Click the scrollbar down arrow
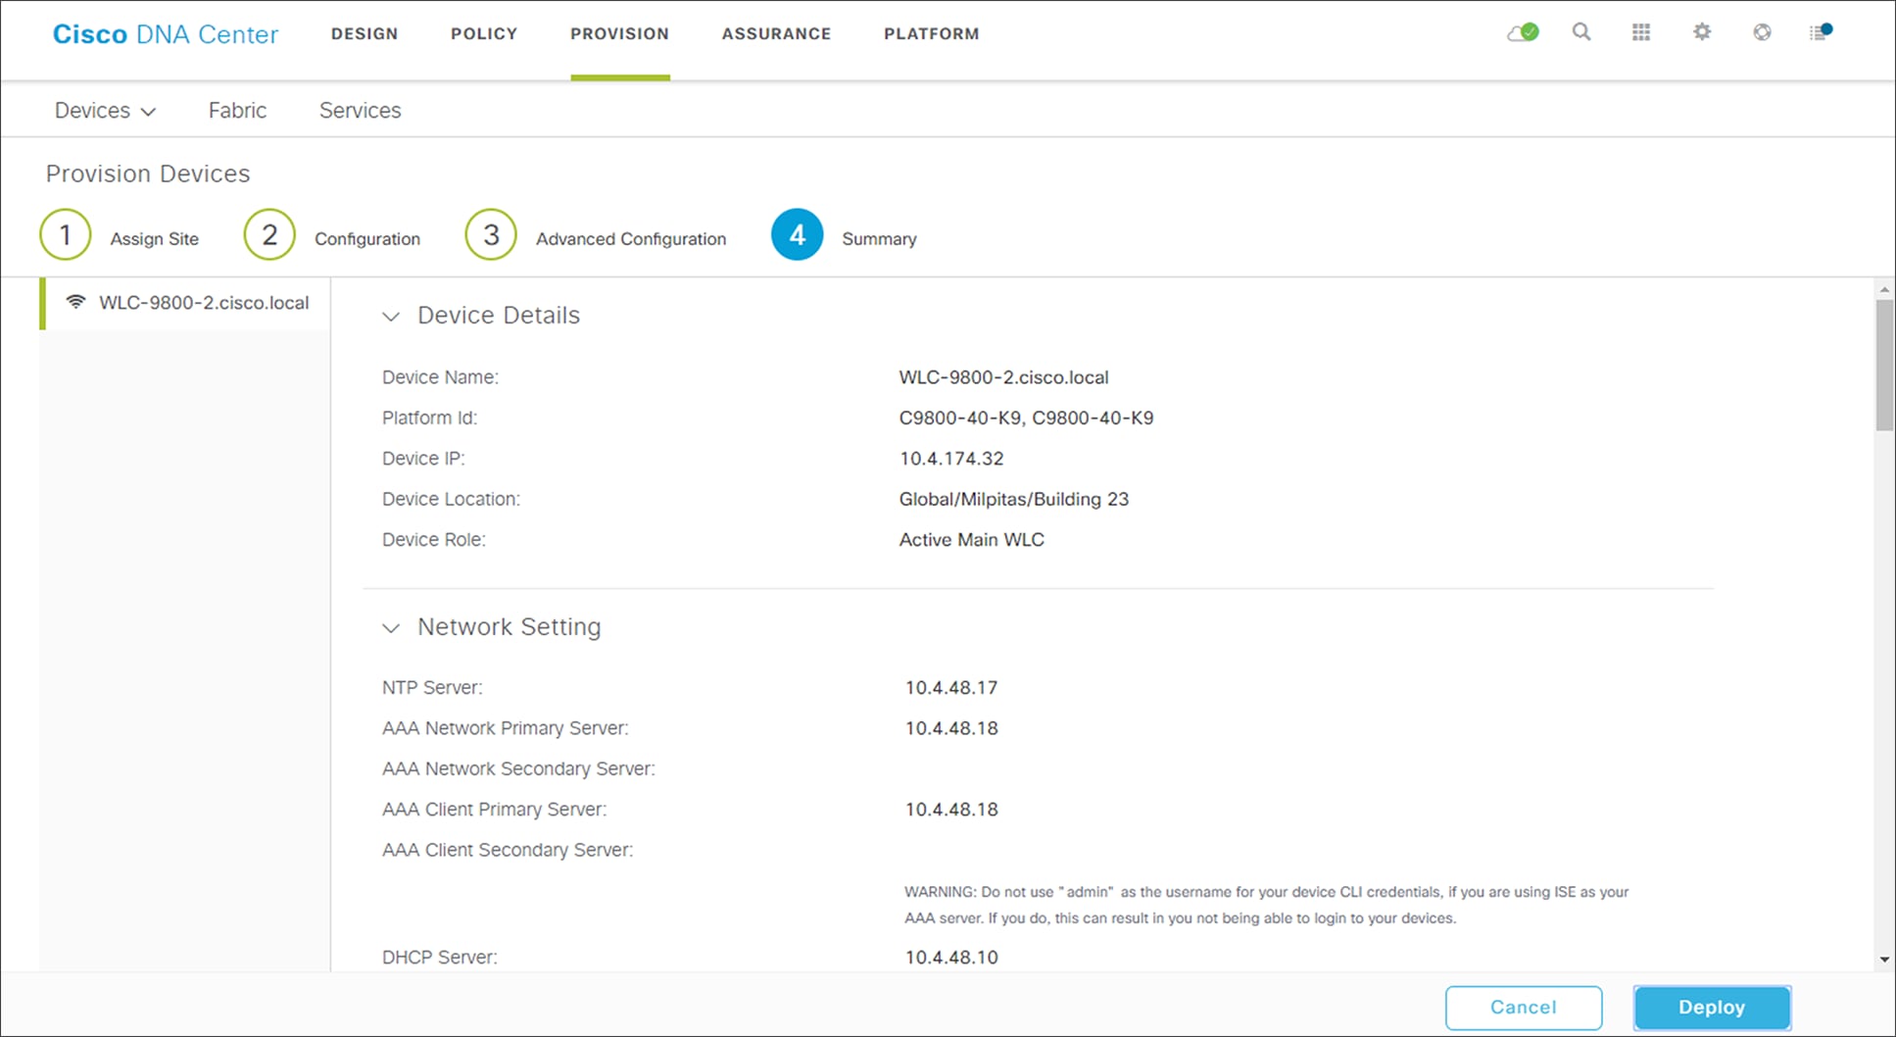 (1884, 960)
